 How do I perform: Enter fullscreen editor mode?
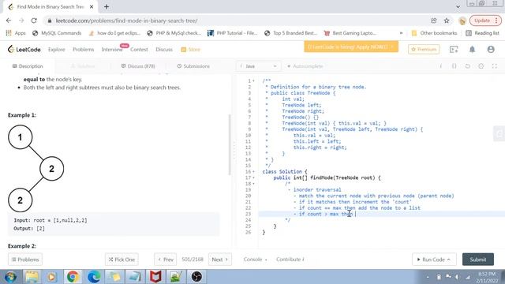(x=495, y=66)
